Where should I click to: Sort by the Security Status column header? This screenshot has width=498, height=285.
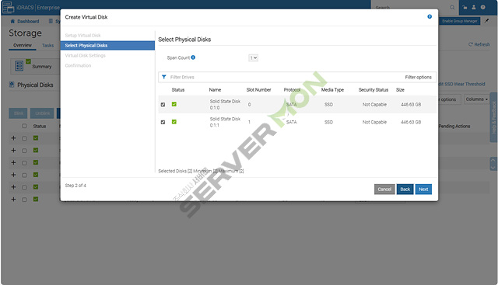tap(373, 90)
